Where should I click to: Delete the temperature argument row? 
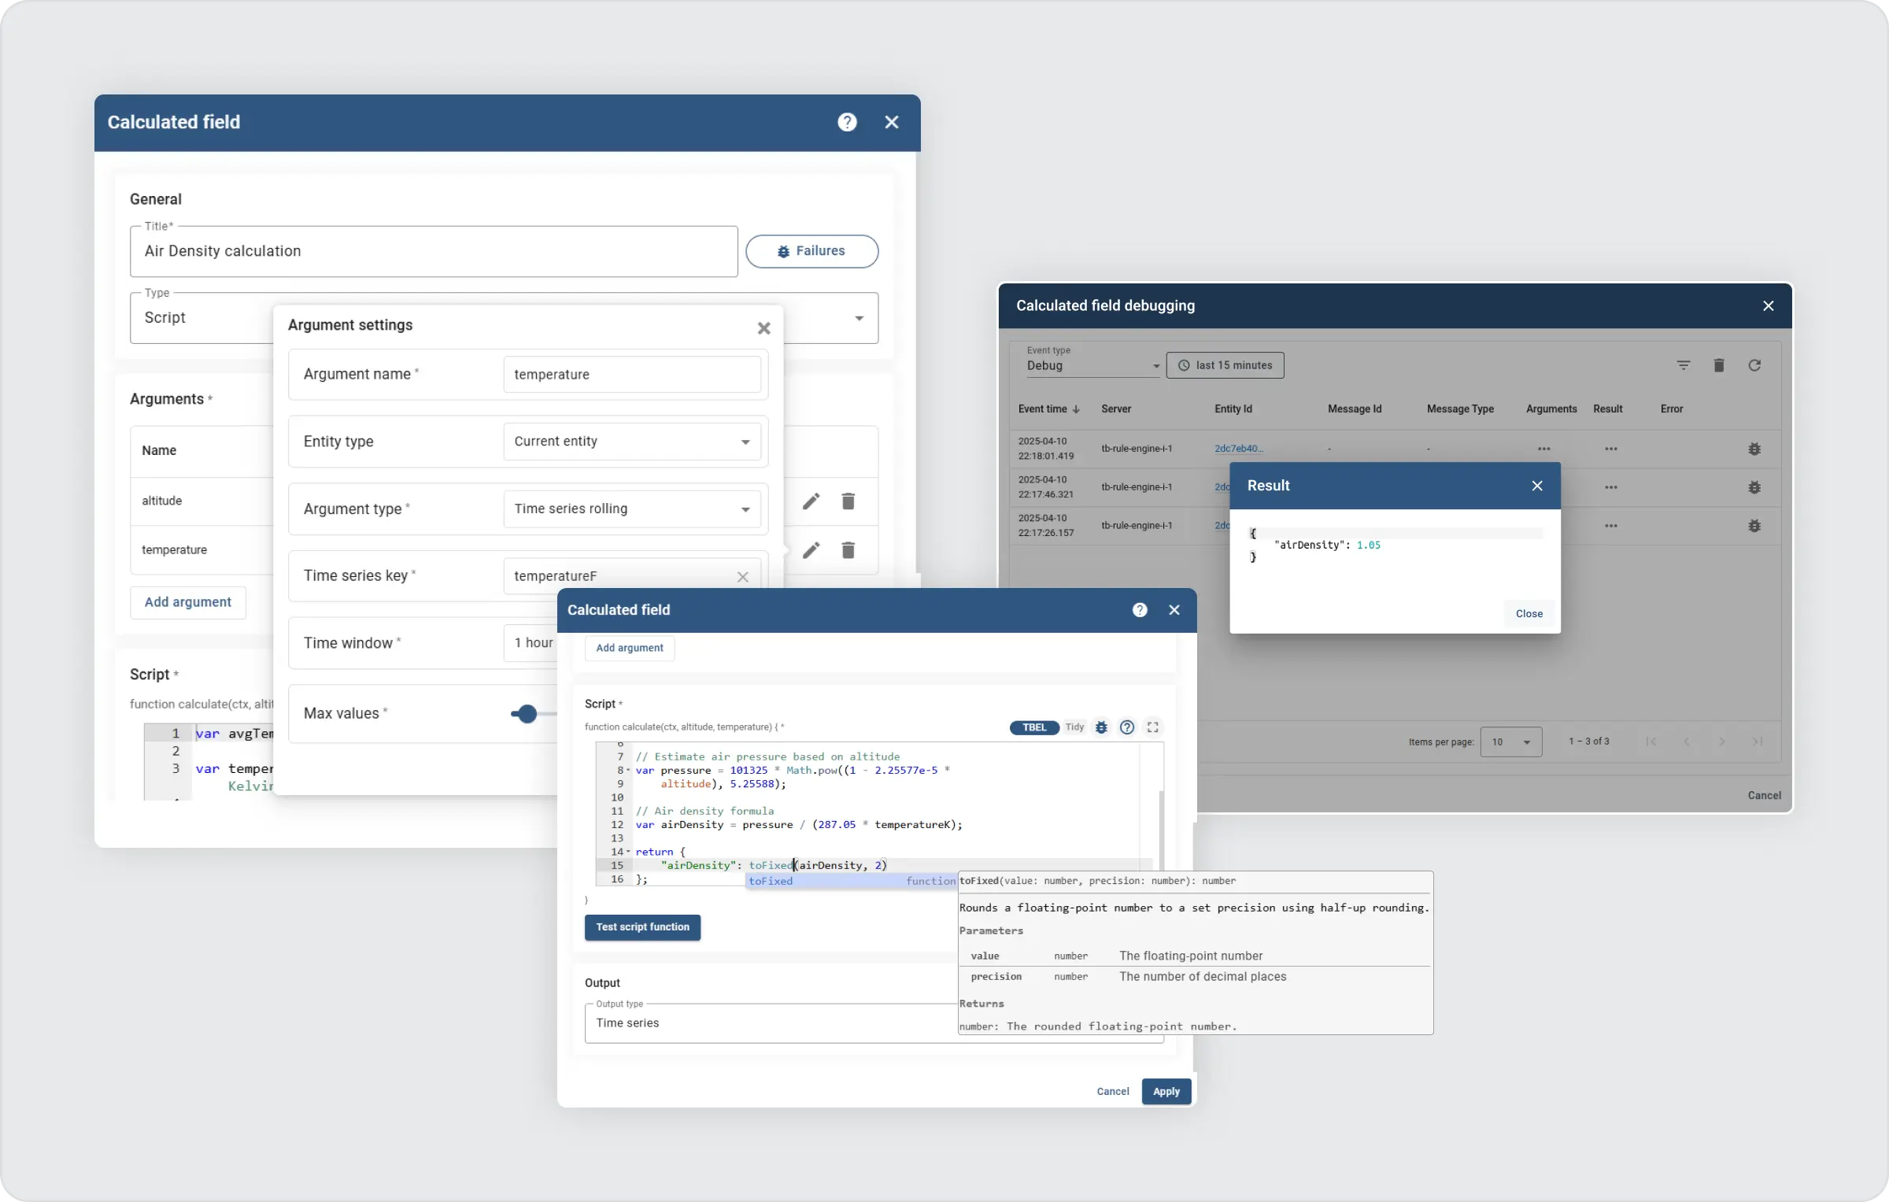tap(848, 550)
